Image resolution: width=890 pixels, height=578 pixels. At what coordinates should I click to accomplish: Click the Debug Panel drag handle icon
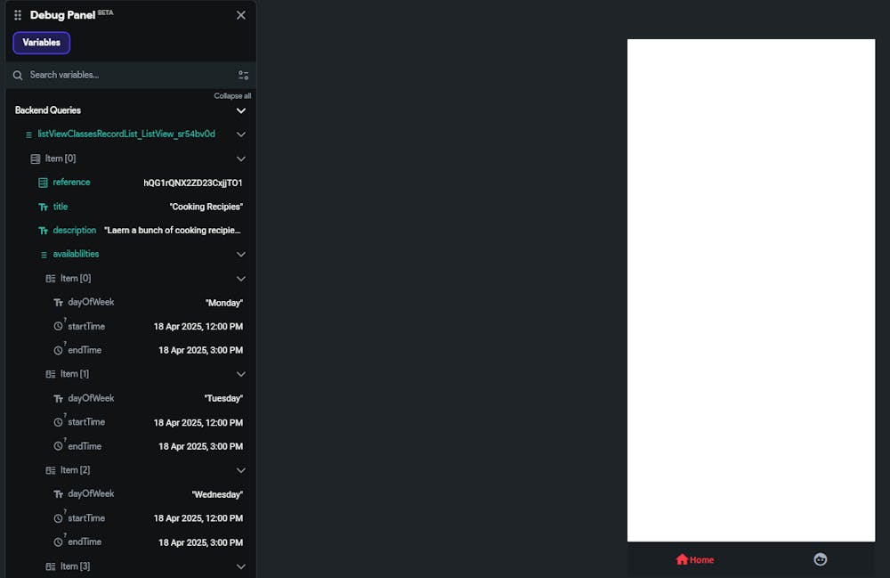point(18,15)
